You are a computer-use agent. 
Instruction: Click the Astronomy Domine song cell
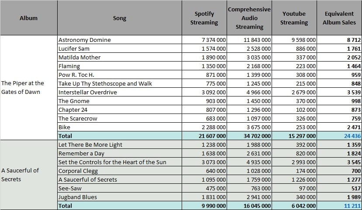point(120,40)
